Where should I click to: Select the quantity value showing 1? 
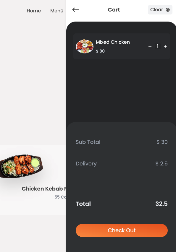pyautogui.click(x=157, y=46)
